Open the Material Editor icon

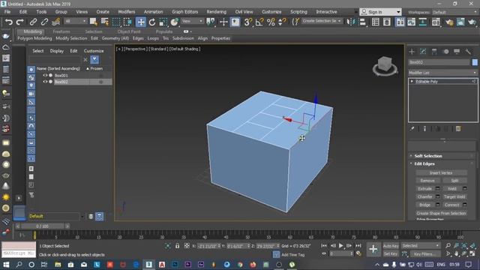tap(436, 22)
